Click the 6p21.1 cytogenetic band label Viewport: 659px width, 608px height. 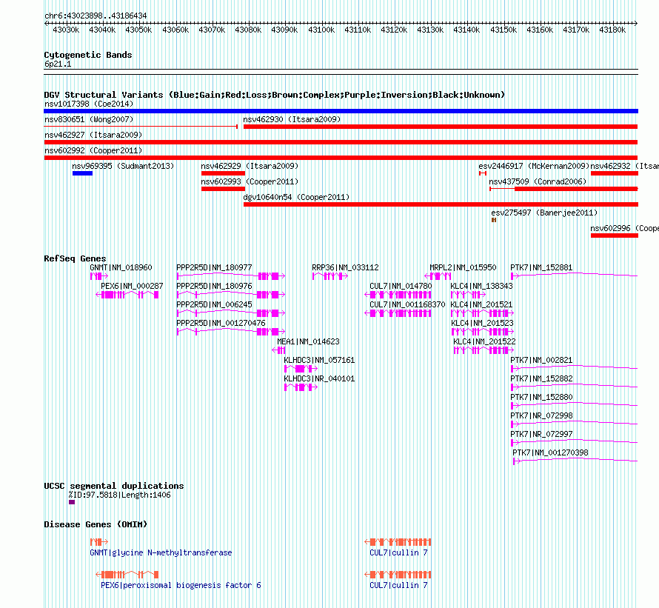click(x=58, y=64)
